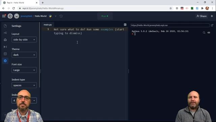
Task: Click the repl.run URL field
Action: pos(170,25)
